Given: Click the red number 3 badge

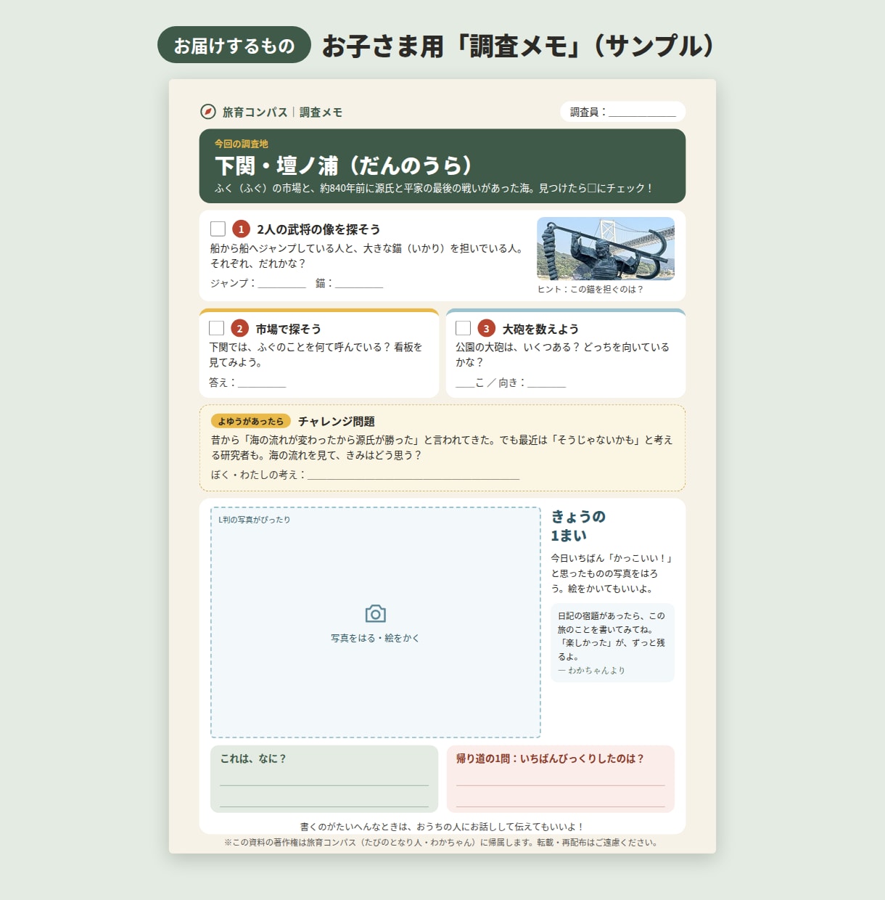Looking at the screenshot, I should pyautogui.click(x=486, y=329).
